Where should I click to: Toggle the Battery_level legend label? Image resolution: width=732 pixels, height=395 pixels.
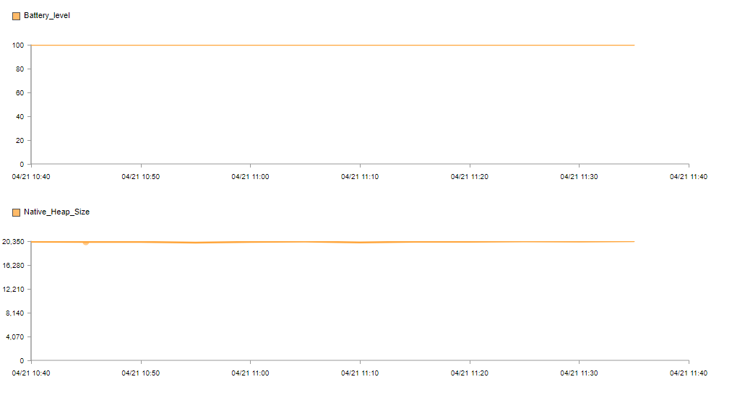point(47,15)
